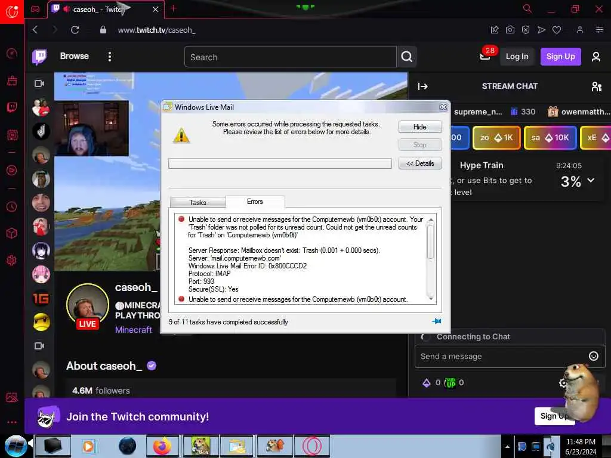The width and height of the screenshot is (611, 458).
Task: Open emote picker in chat box
Action: click(594, 356)
